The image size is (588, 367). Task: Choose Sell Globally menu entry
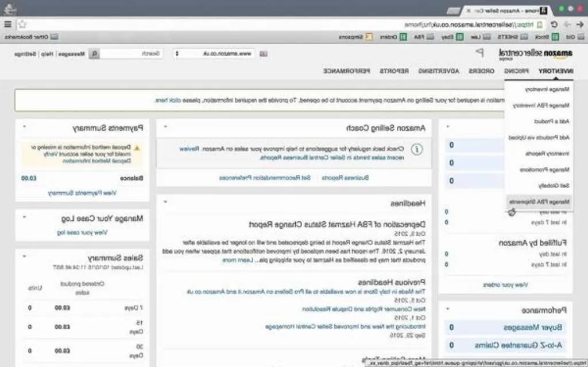[x=554, y=186]
